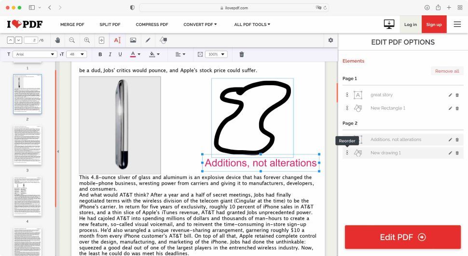Delete the 'New Rectangle 1' element

coord(457,108)
